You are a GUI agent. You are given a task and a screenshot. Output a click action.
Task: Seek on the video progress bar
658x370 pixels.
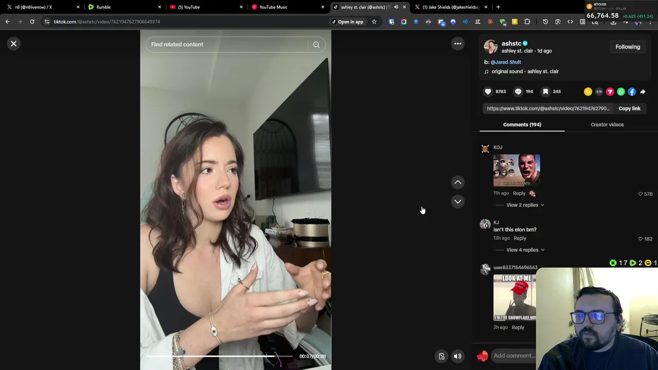point(220,356)
